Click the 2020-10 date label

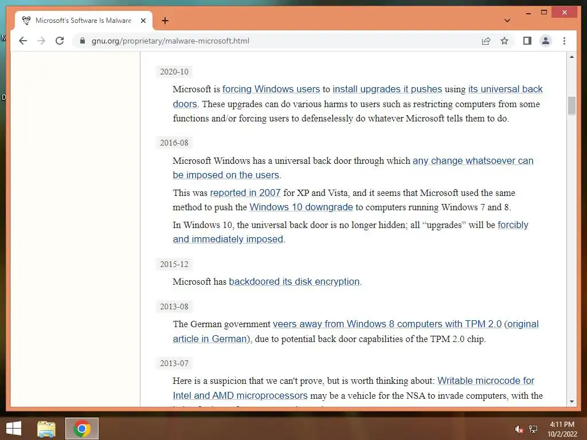(174, 72)
